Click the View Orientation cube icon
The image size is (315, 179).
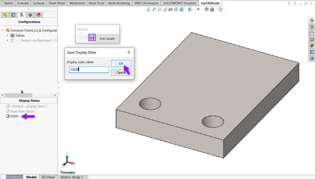[x=181, y=9]
